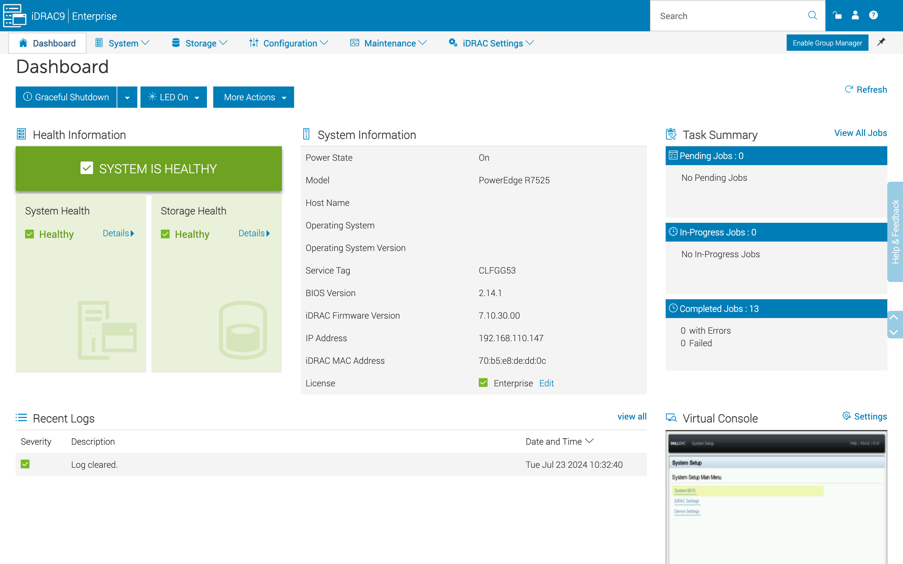The height and width of the screenshot is (564, 903).
Task: Click the Enable Group Manager button
Action: pos(827,43)
